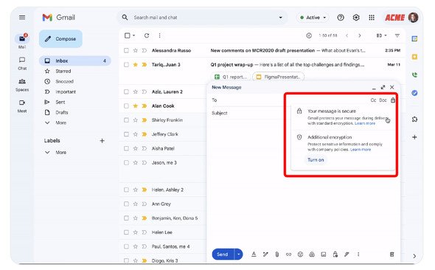Screen dimensions: 435x270
Task: Unstar the Alan Cook email
Action: coord(136,105)
